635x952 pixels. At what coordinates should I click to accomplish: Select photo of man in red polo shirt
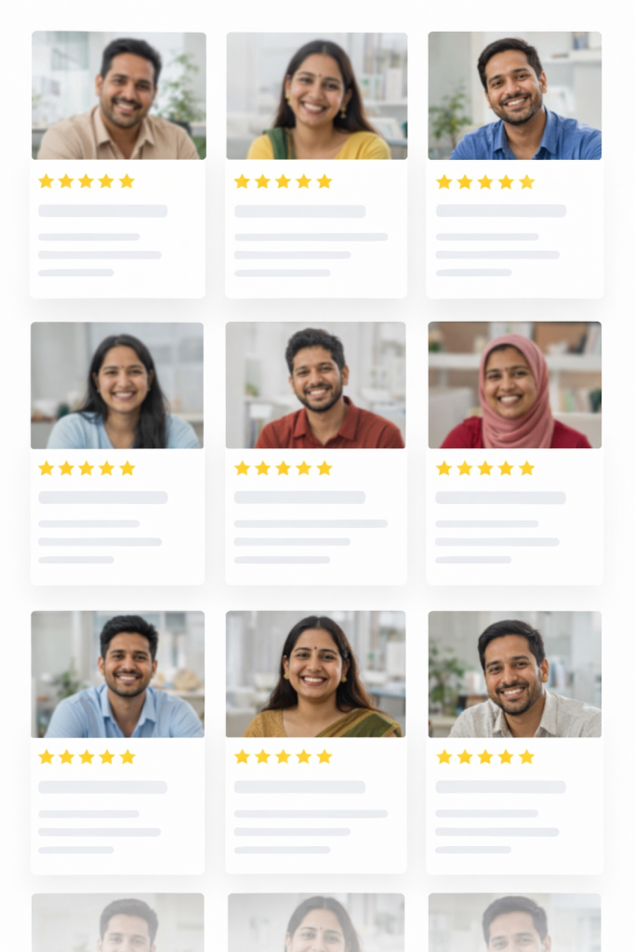(x=316, y=385)
